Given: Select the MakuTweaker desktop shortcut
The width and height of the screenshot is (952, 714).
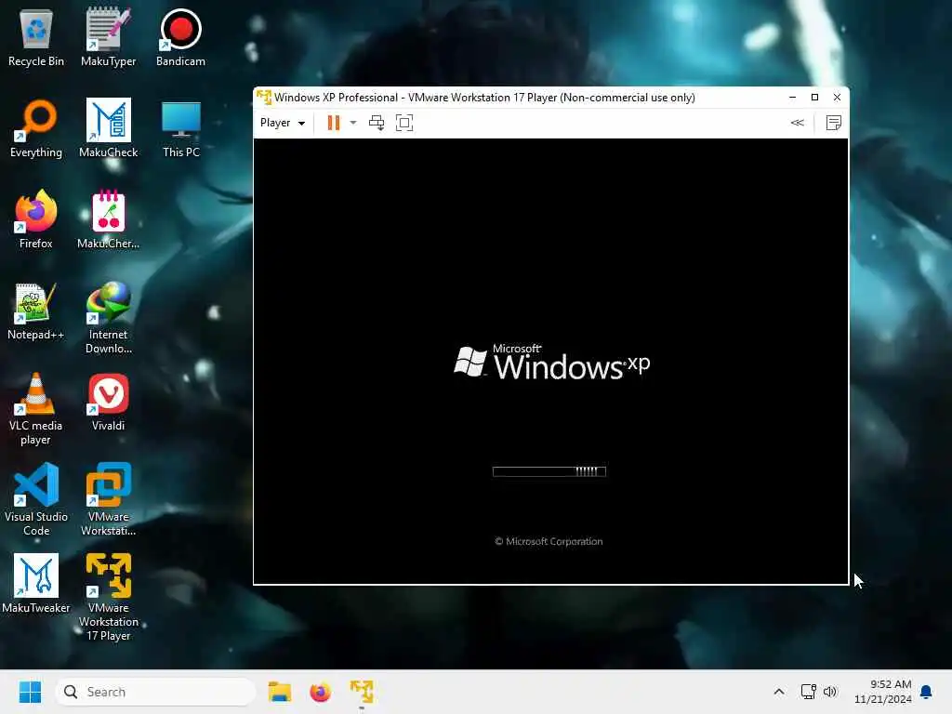Looking at the screenshot, I should [36, 584].
